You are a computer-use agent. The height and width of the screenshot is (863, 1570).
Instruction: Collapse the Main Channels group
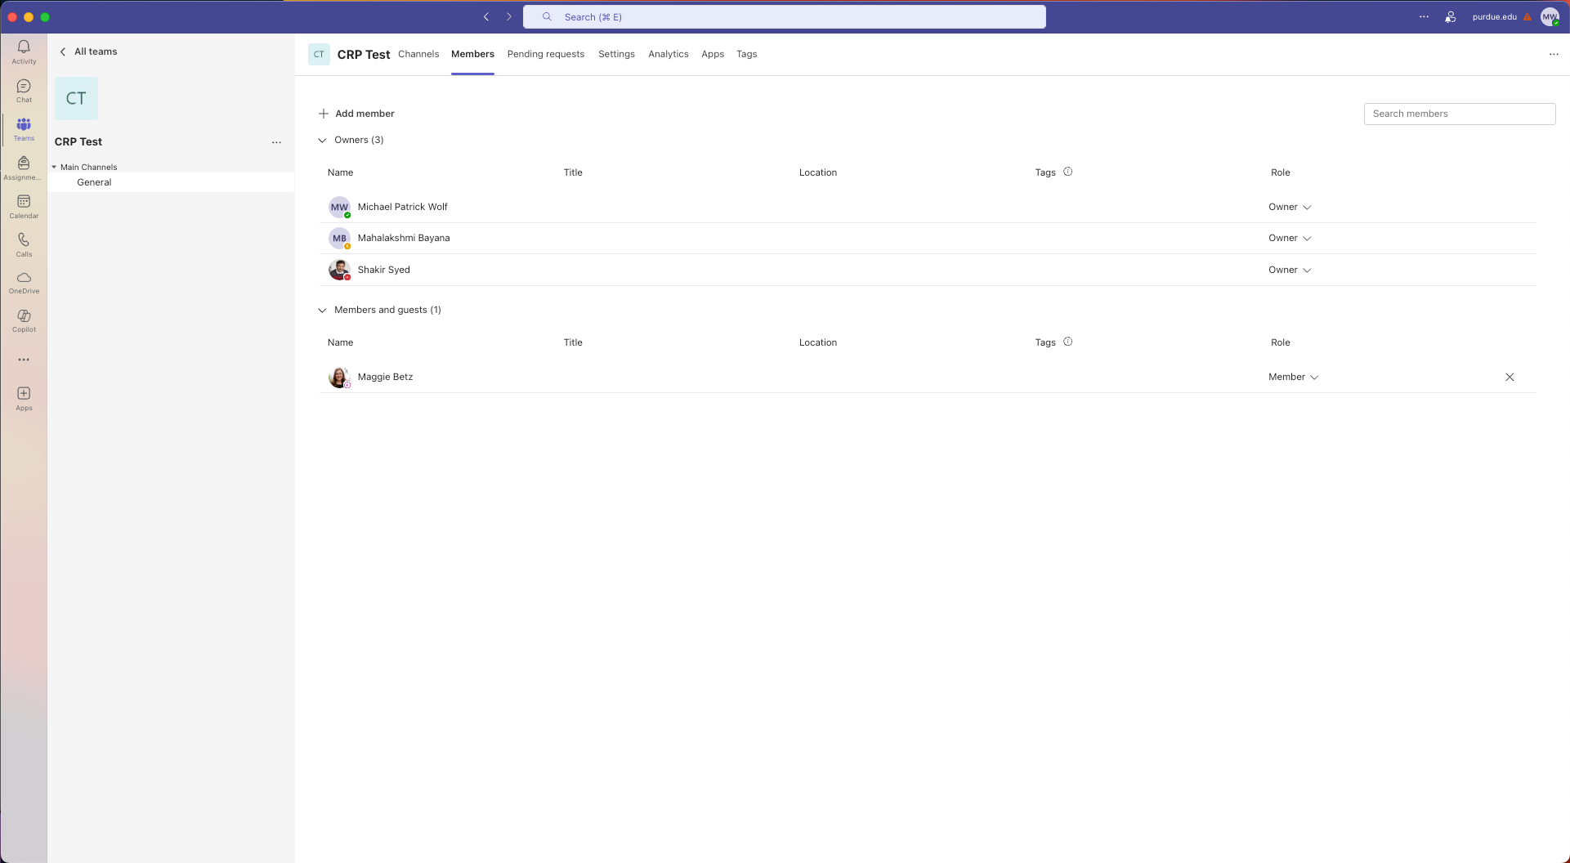56,167
